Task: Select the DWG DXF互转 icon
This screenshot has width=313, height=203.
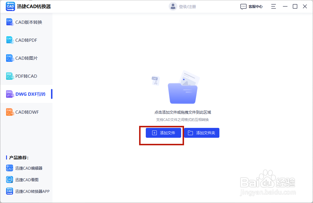Action: (x=10, y=94)
